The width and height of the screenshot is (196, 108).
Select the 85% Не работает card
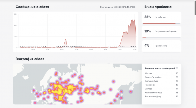pyautogui.click(x=162, y=17)
